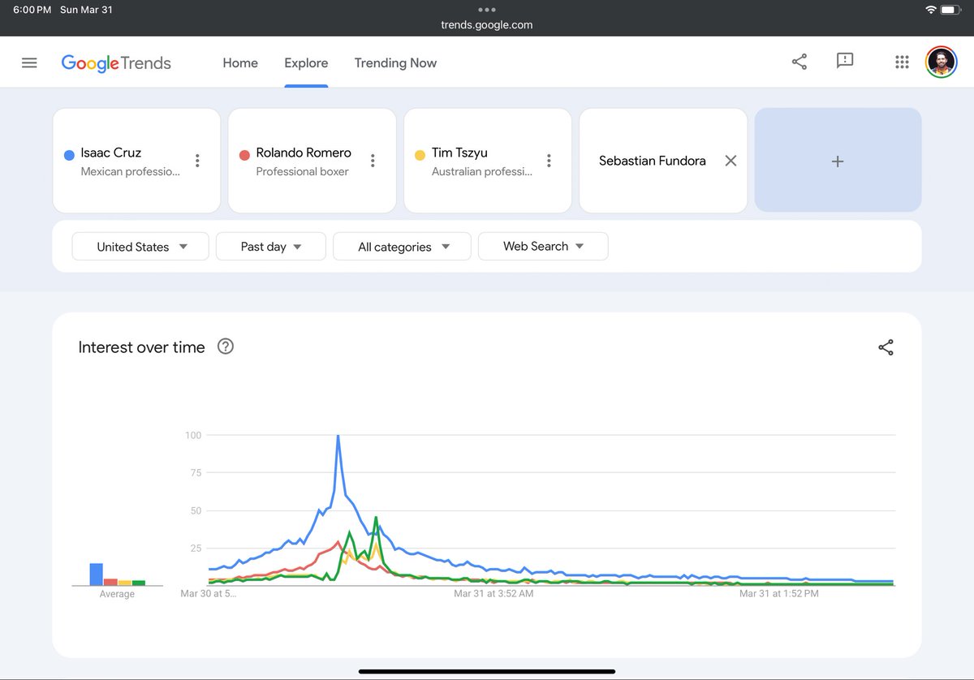Click the green line's peak

376,518
